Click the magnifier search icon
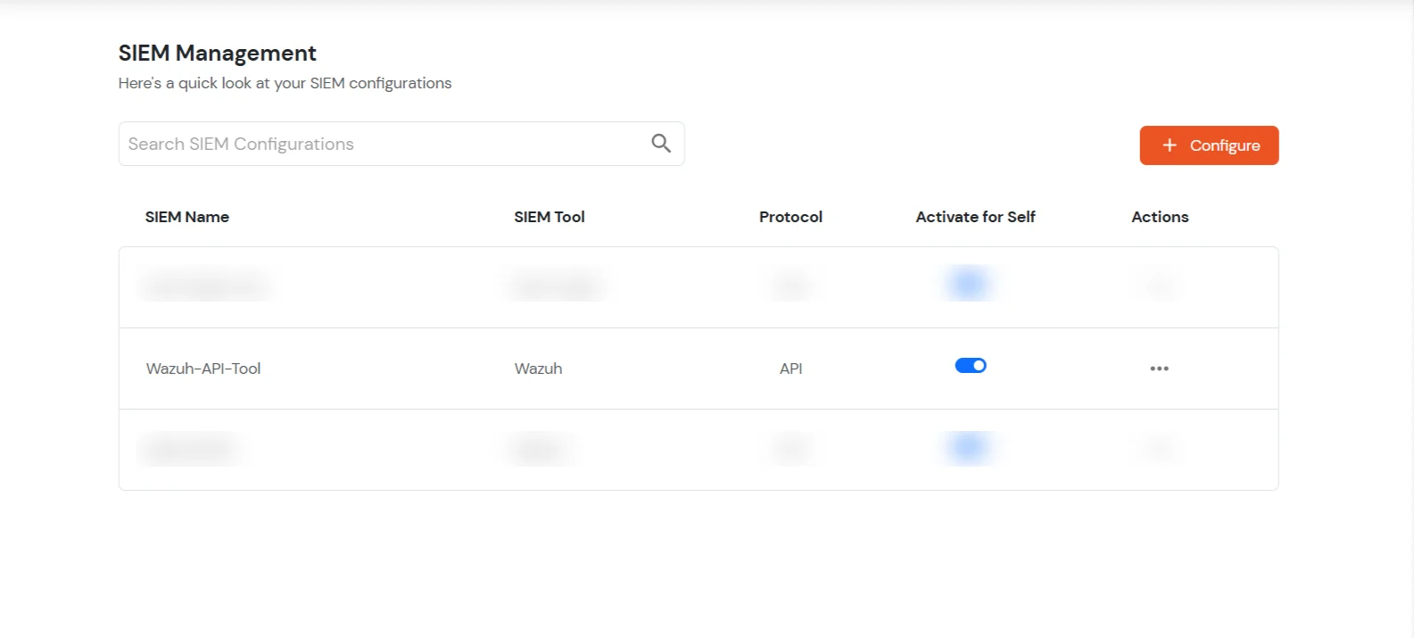Screen dimensions: 1414x638 (x=661, y=143)
